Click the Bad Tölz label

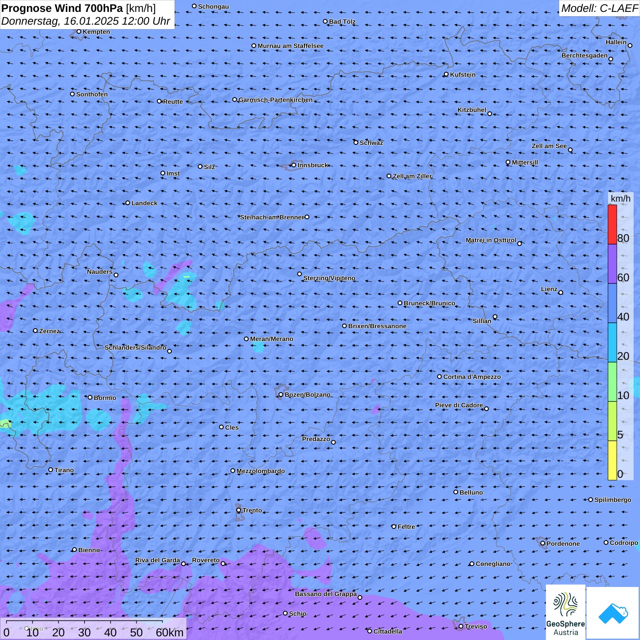pos(342,21)
